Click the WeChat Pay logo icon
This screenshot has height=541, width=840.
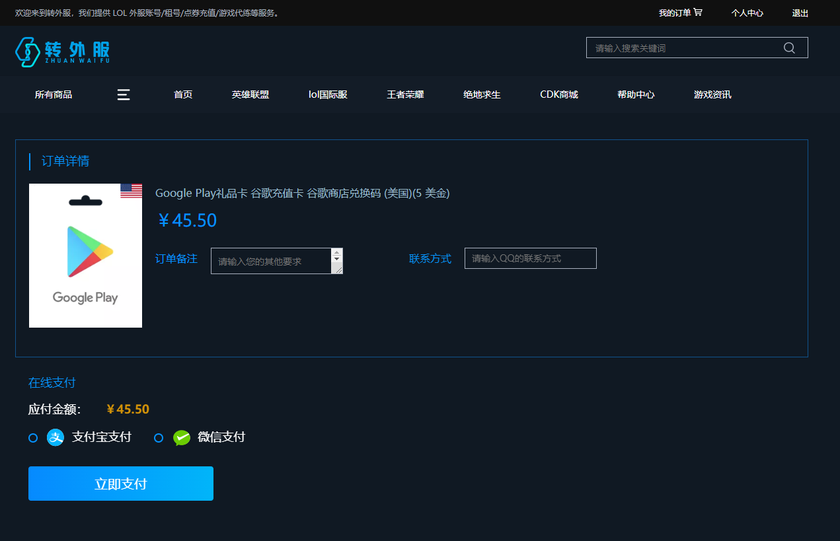(182, 437)
